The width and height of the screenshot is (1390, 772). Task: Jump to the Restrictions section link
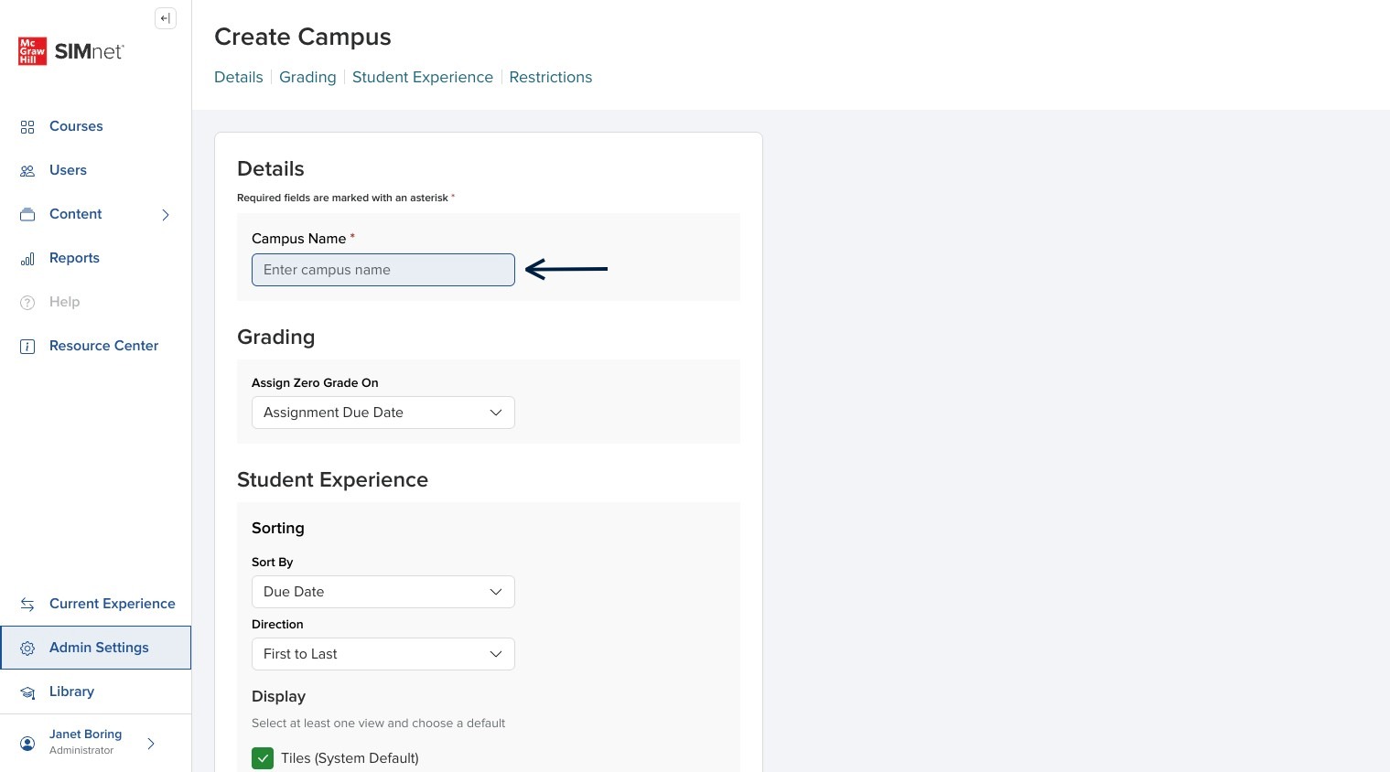coord(551,77)
